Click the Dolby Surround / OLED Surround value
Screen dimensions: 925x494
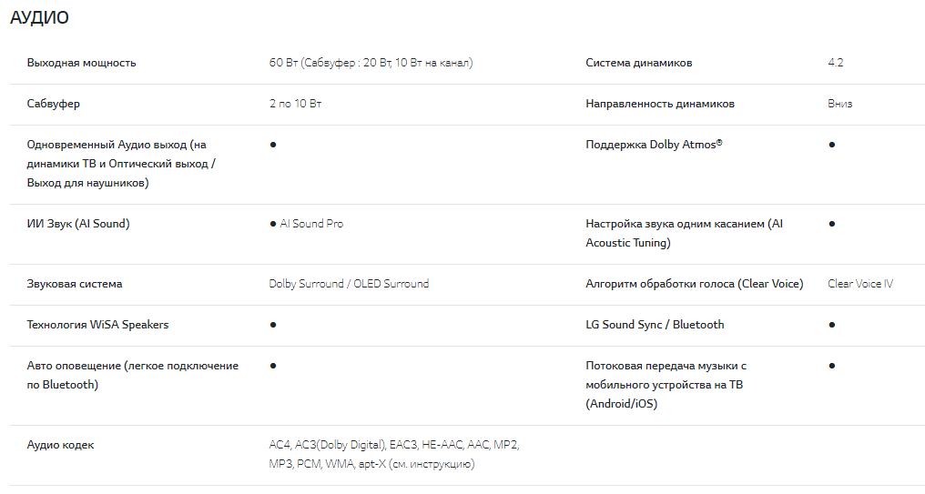pyautogui.click(x=349, y=284)
